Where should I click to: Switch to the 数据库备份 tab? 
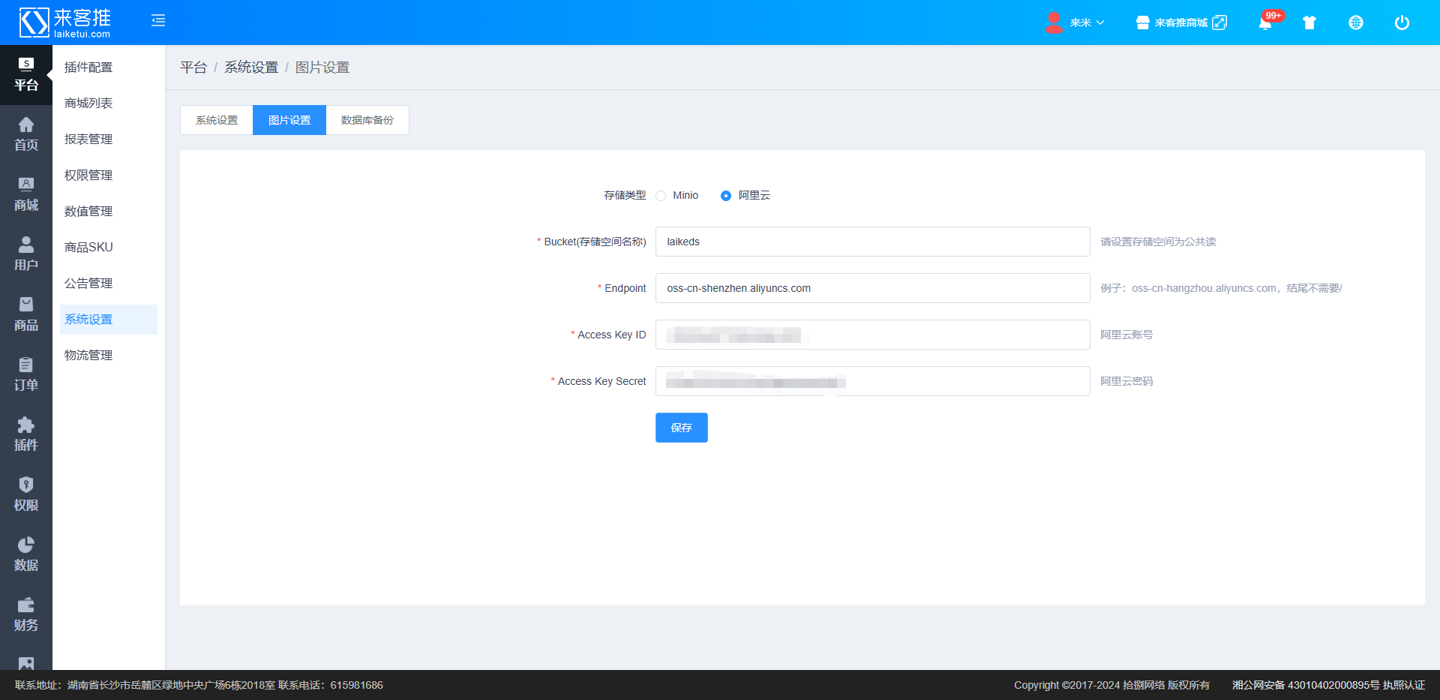pyautogui.click(x=367, y=120)
